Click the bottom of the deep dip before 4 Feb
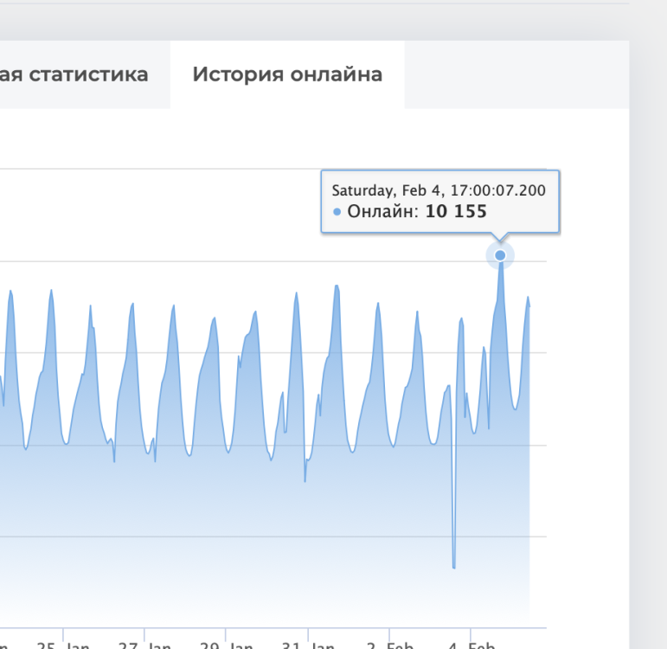Screen dimensions: 667x649 453,567
